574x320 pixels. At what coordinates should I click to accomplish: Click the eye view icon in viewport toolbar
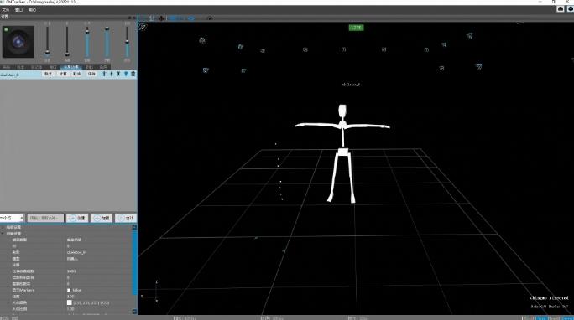191,18
